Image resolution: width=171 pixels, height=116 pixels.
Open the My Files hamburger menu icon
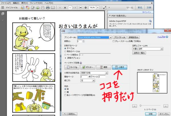point(3,7)
